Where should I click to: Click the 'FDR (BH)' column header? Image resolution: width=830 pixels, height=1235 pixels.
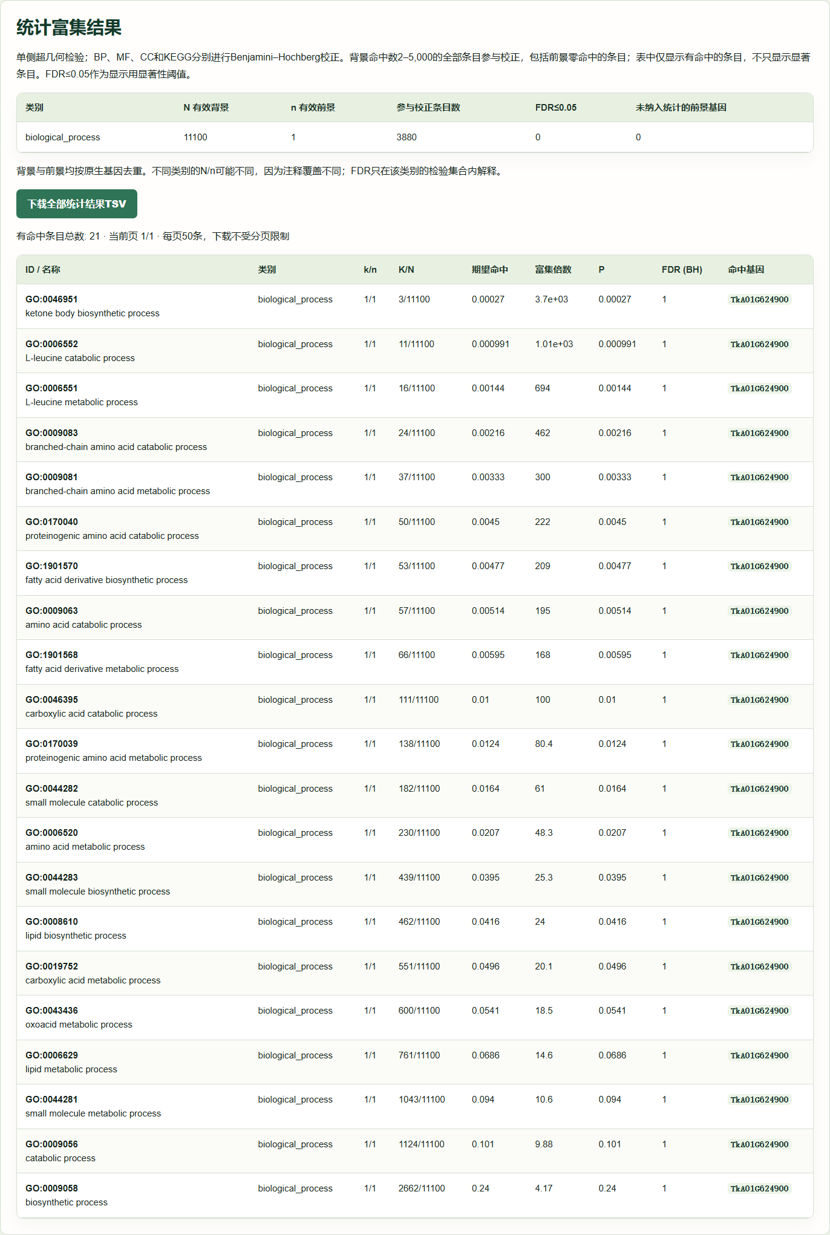[682, 270]
